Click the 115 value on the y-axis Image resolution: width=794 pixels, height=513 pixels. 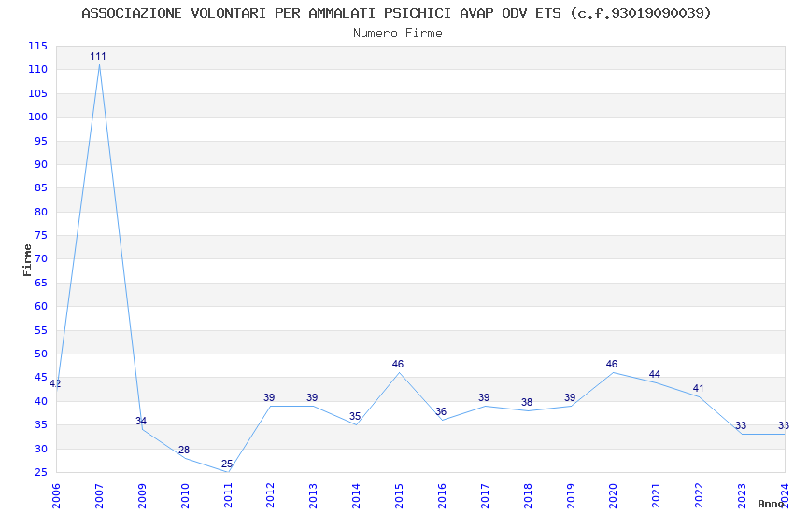37,46
